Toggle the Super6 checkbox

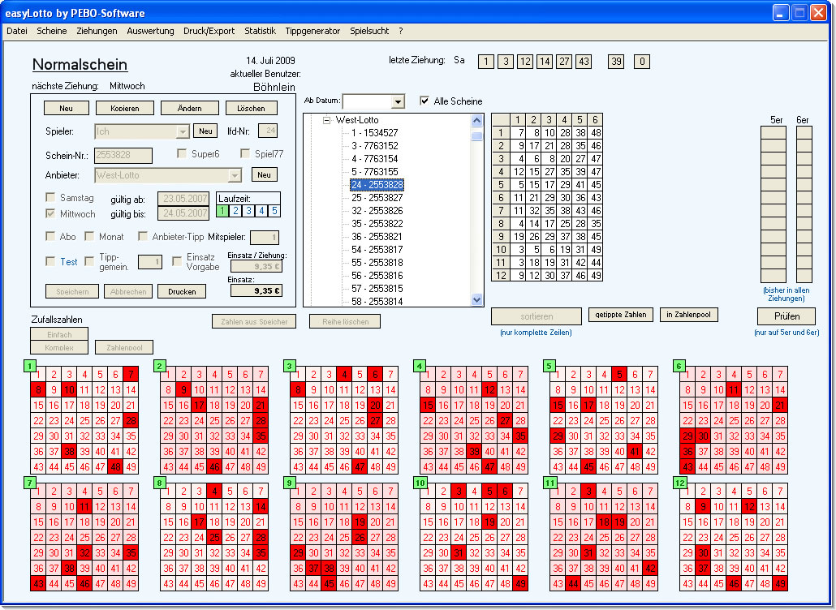pyautogui.click(x=182, y=153)
